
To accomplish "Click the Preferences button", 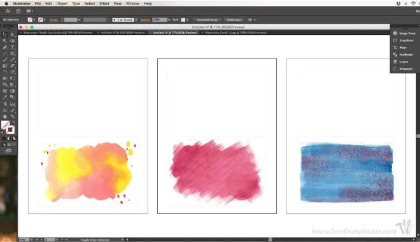I will pos(234,20).
